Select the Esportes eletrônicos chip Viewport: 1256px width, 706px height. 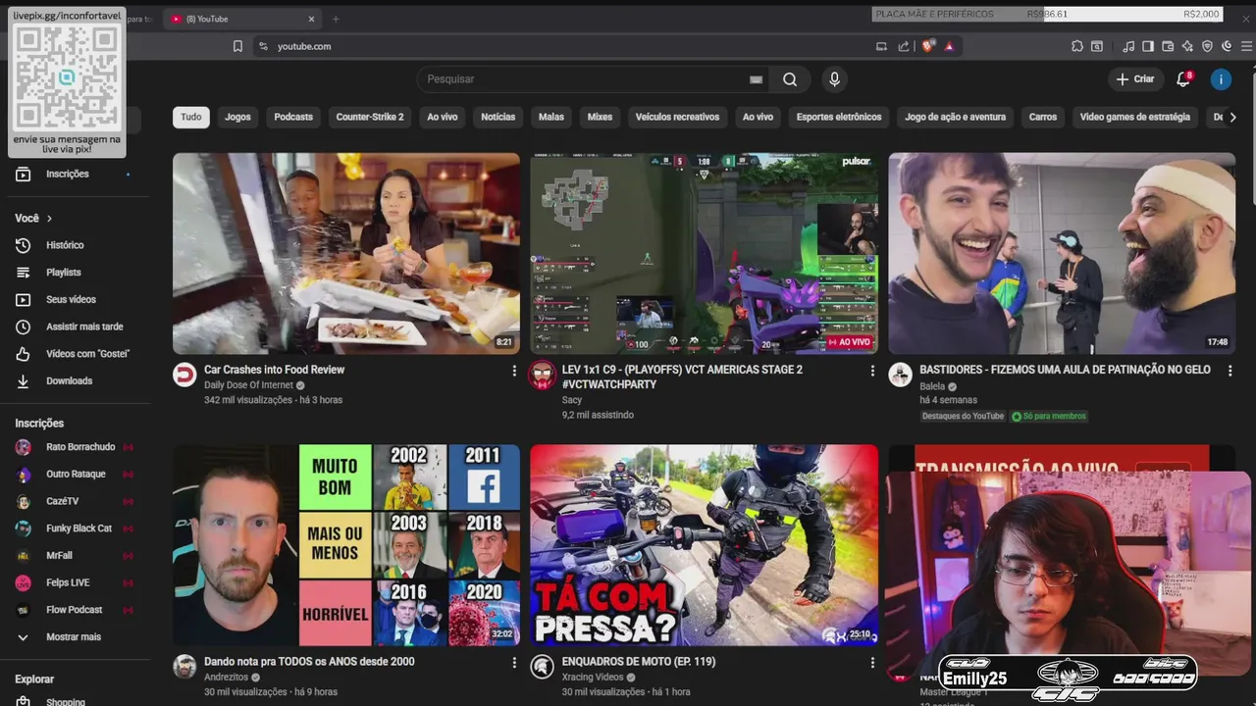839,117
